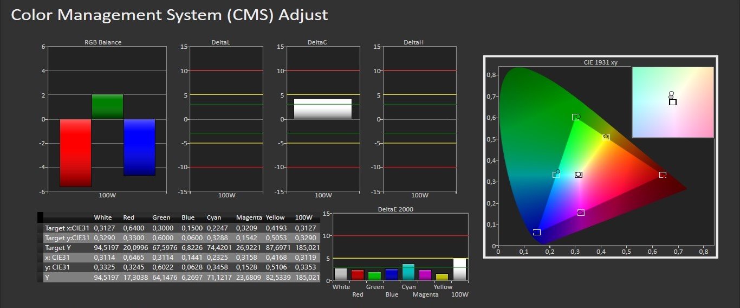Click the white point inset zoom thumbnail
The width and height of the screenshot is (740, 308).
pyautogui.click(x=672, y=102)
